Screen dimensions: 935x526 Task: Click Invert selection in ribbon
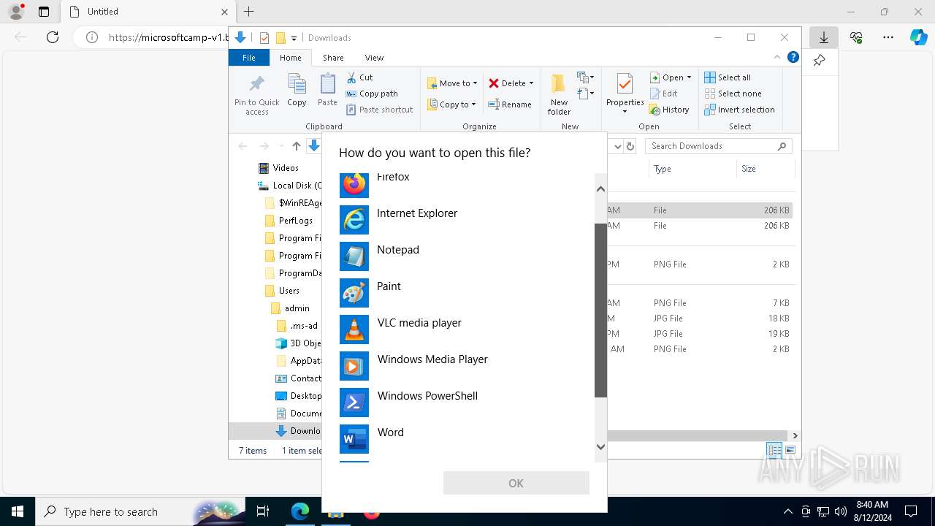point(739,110)
